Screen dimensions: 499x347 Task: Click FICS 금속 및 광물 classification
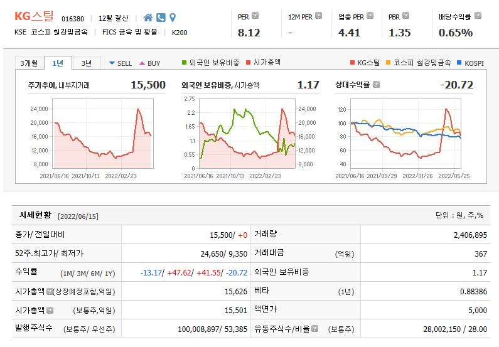130,32
